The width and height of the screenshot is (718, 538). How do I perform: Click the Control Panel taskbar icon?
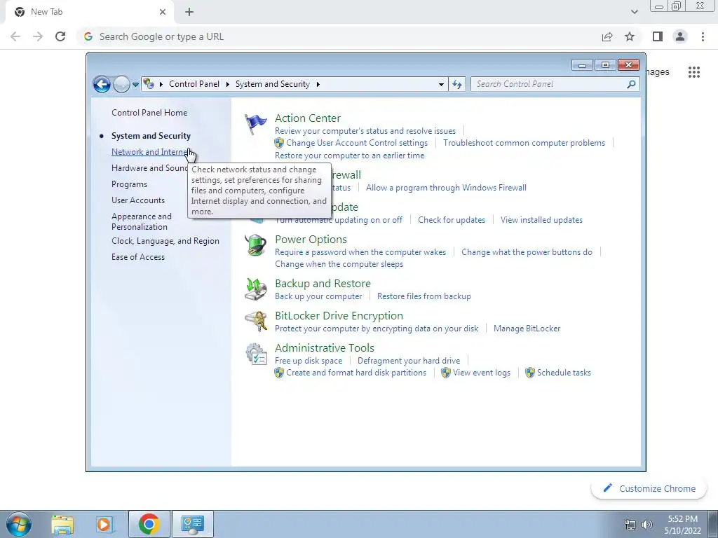(x=192, y=524)
